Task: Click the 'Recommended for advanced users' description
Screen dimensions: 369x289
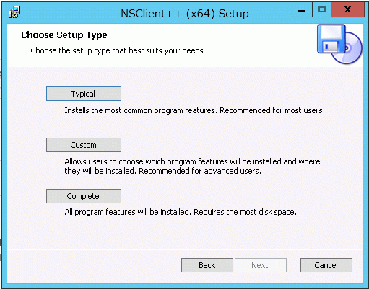Action: click(x=200, y=171)
